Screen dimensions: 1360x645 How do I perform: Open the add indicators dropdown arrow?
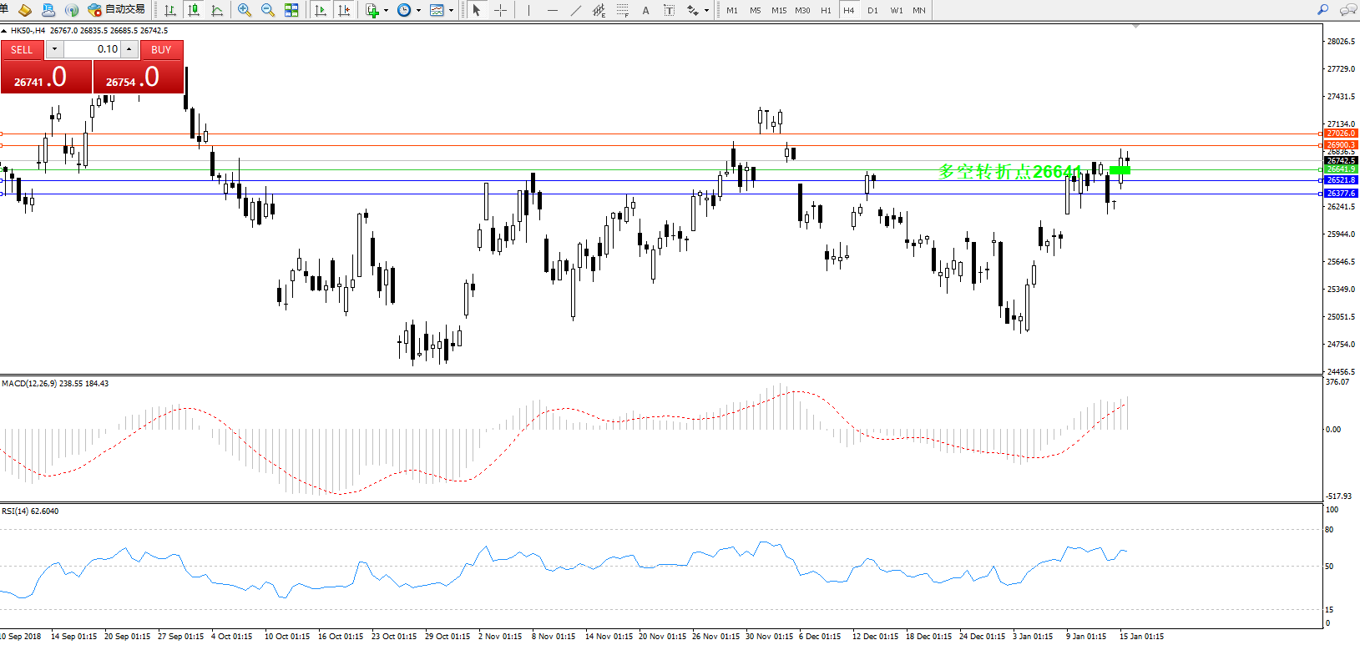pyautogui.click(x=386, y=11)
